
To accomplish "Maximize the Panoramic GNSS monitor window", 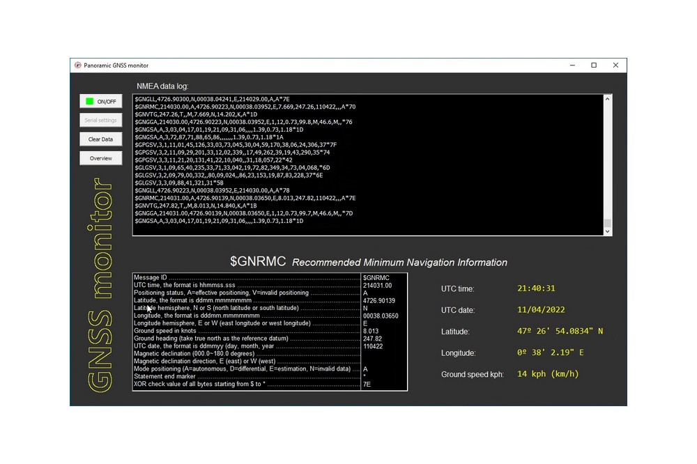I will coord(594,65).
